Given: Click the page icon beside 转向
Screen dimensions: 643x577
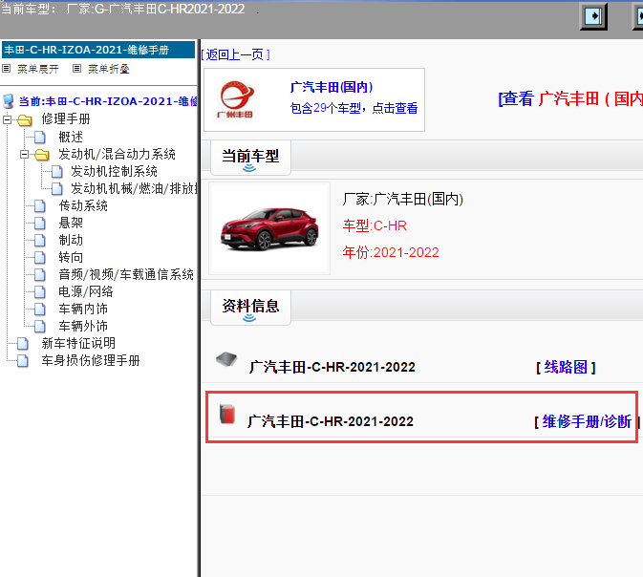Looking at the screenshot, I should pyautogui.click(x=40, y=258).
